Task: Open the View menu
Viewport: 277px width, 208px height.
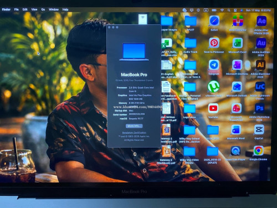Action: (x=34, y=9)
